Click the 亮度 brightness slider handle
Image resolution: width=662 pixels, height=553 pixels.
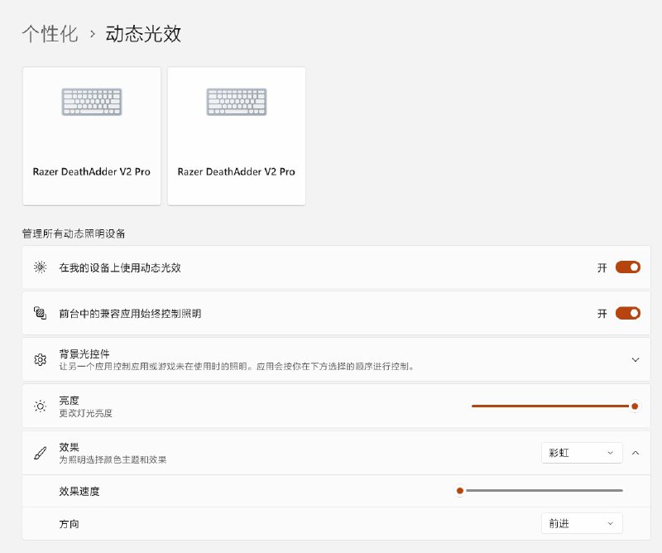pos(635,406)
